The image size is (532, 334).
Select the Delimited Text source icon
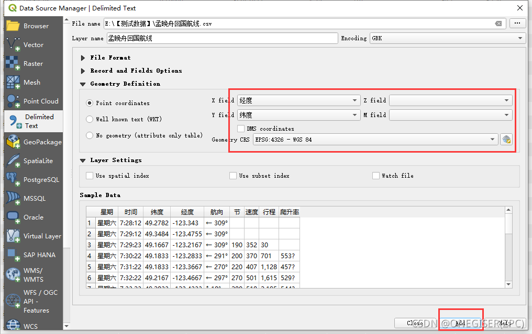pyautogui.click(x=14, y=121)
